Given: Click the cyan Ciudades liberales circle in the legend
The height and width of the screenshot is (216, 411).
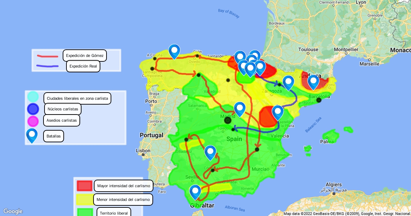Looking at the screenshot, I should [33, 97].
